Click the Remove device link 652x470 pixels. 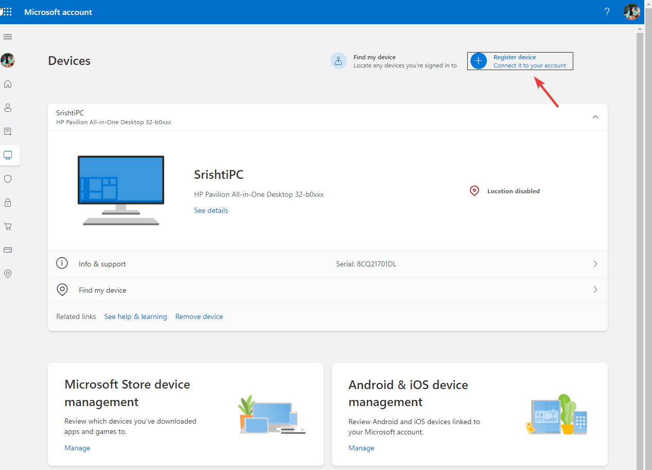199,316
